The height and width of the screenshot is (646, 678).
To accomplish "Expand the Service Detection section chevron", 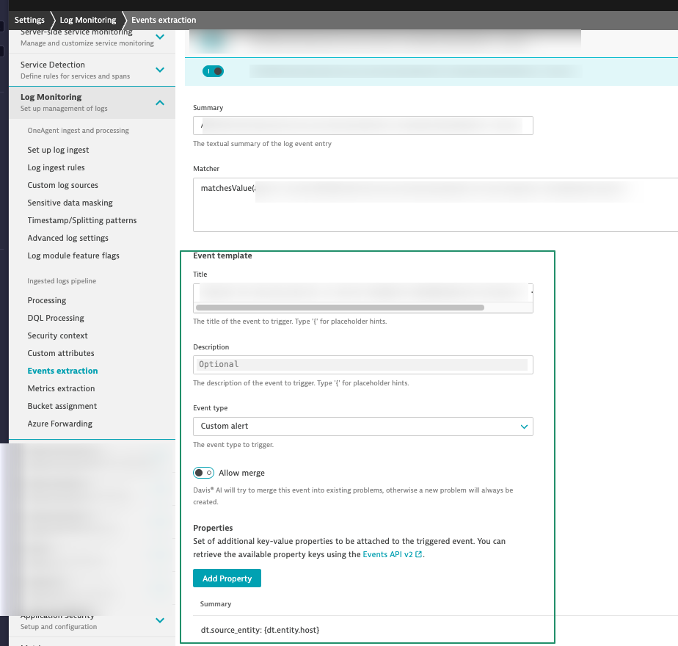I will point(160,70).
